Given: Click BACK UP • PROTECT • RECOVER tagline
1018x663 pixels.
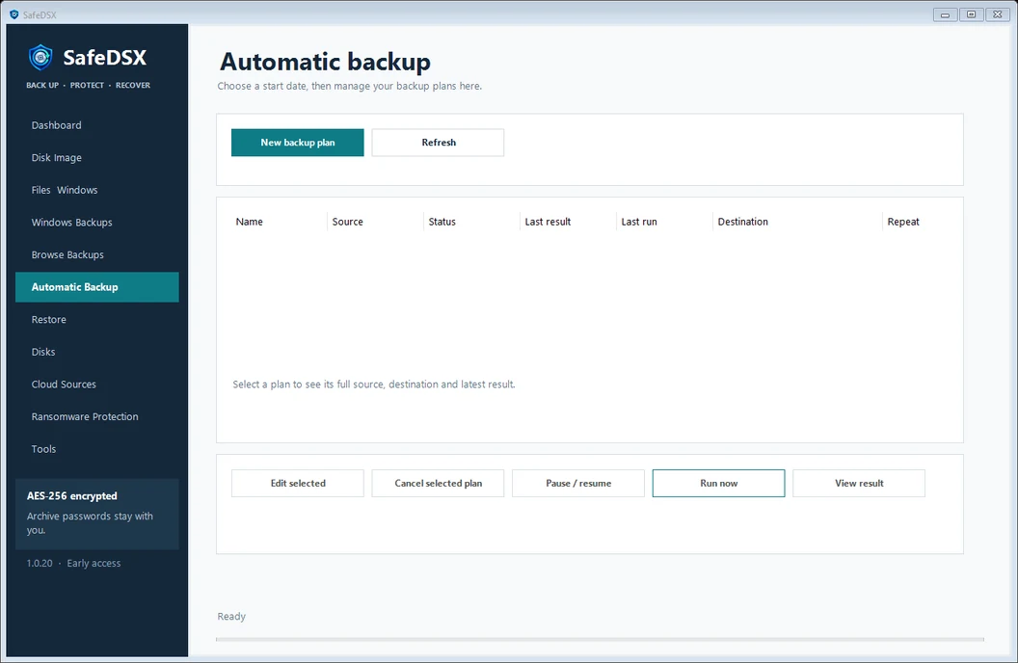Looking at the screenshot, I should coord(89,85).
